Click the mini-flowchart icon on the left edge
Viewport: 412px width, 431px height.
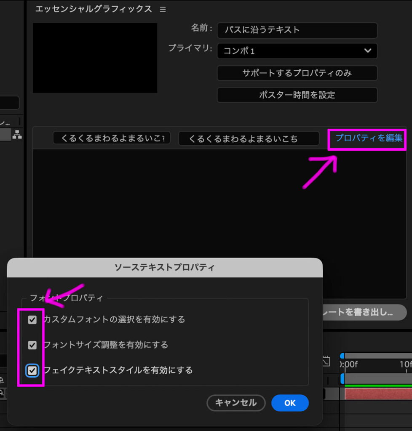coord(17,133)
